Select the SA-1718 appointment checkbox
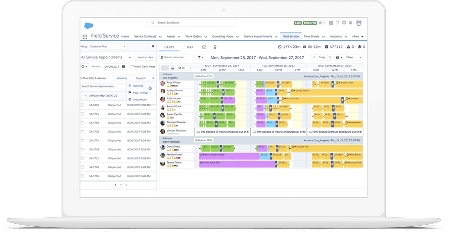 [x=83, y=150]
